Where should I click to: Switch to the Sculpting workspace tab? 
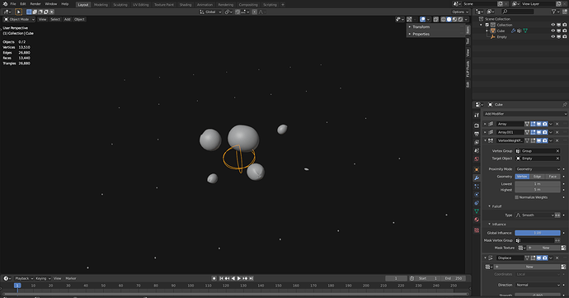tap(120, 5)
